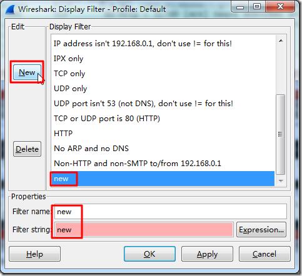Select the "No ARP and no DNS" filter
The height and width of the screenshot is (276, 302).
[163, 149]
